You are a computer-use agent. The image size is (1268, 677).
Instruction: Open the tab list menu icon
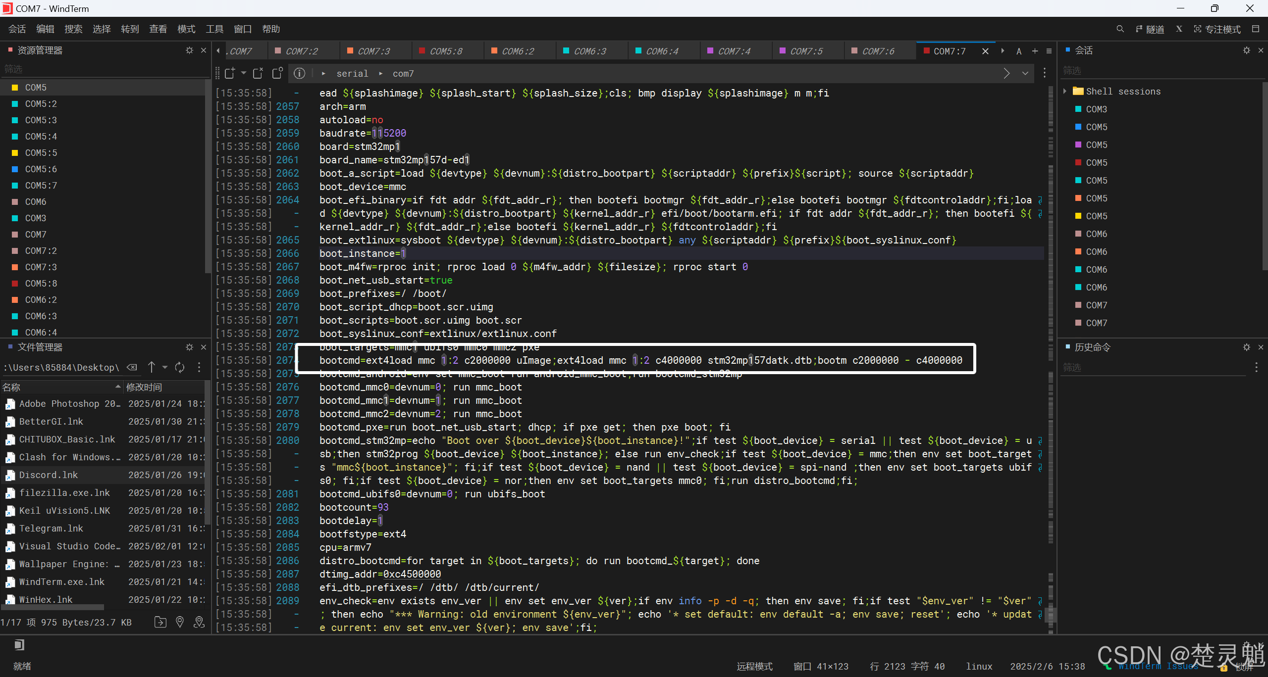1049,51
